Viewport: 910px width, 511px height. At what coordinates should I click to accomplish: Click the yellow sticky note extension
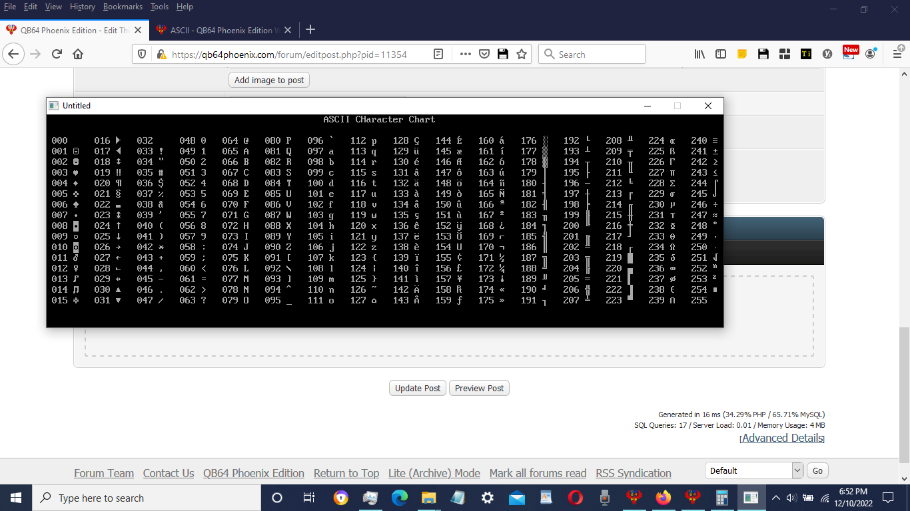(742, 54)
